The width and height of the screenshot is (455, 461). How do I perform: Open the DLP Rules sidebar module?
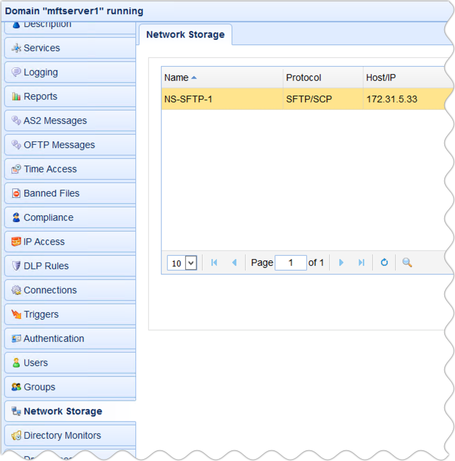click(46, 266)
